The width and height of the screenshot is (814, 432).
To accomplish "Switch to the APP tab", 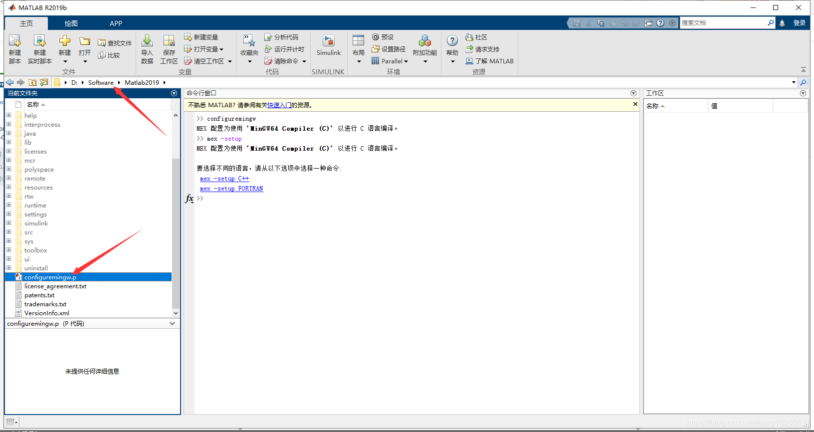I will 116,23.
